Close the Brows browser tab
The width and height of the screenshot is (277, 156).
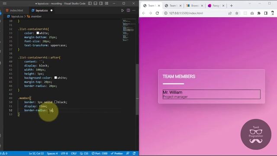(202, 6)
